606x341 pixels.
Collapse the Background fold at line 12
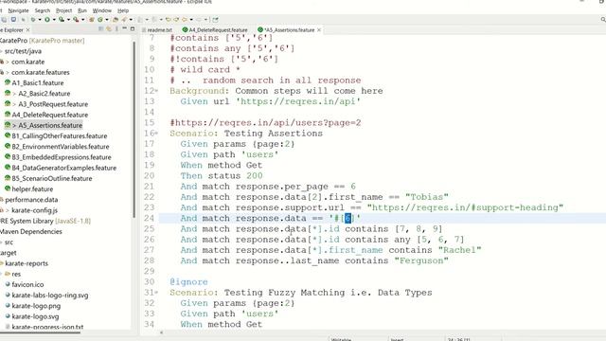coord(156,91)
